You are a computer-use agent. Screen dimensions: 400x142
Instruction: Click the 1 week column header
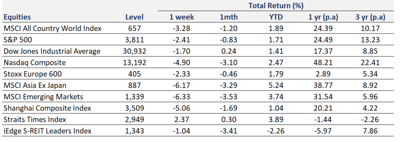pyautogui.click(x=182, y=17)
